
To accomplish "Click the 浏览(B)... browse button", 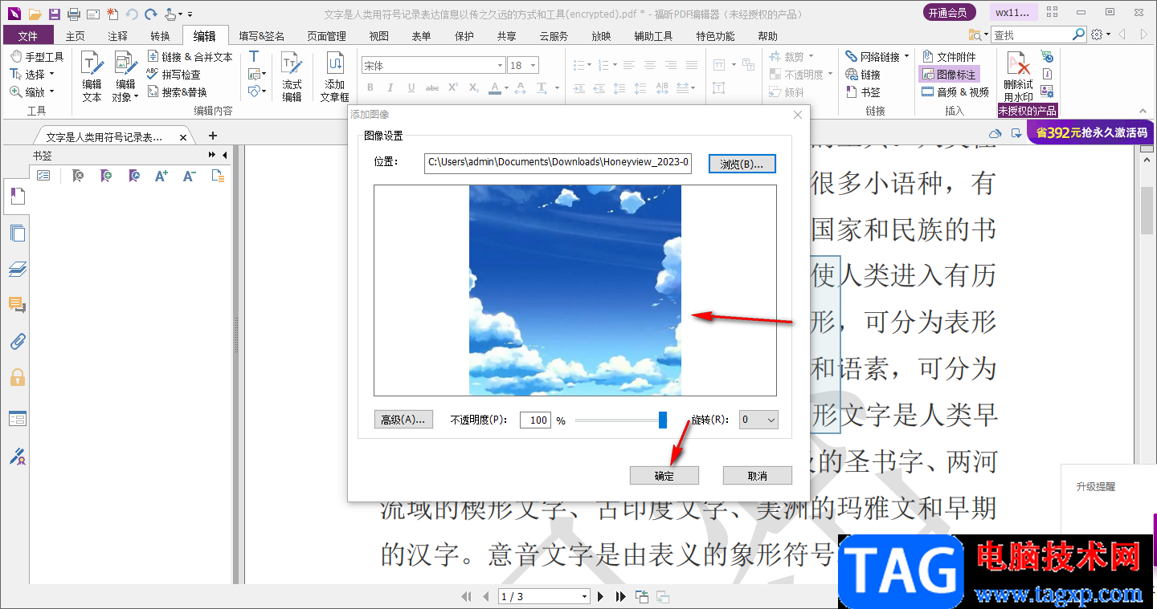I will pos(742,164).
